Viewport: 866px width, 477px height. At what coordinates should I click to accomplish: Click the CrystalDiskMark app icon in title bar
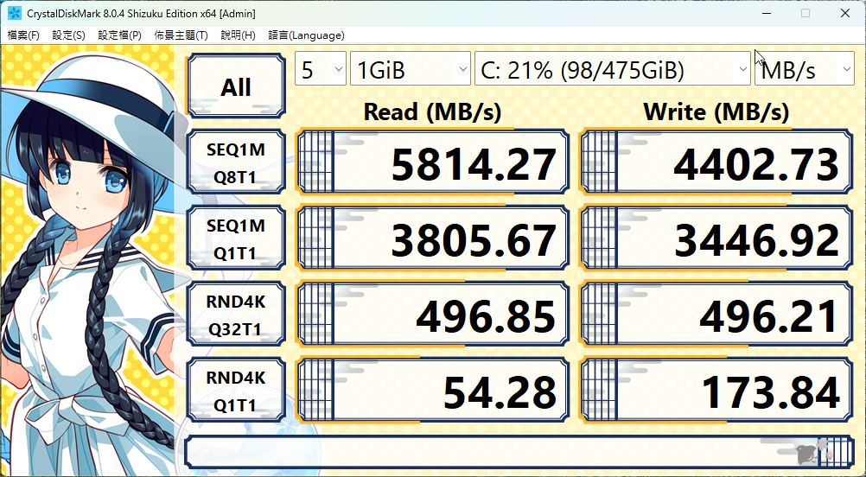(x=15, y=13)
